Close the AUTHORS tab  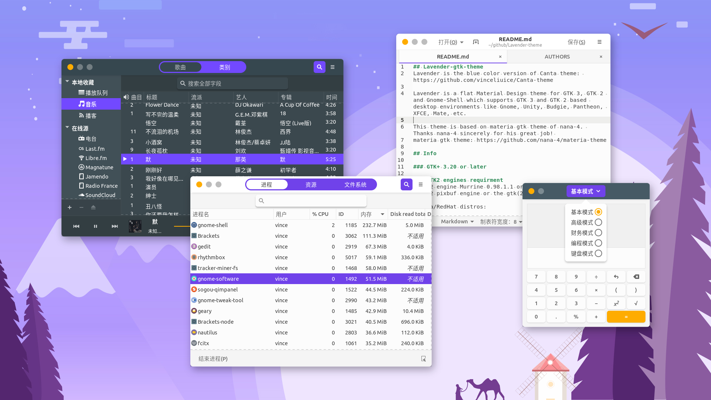[x=601, y=57]
